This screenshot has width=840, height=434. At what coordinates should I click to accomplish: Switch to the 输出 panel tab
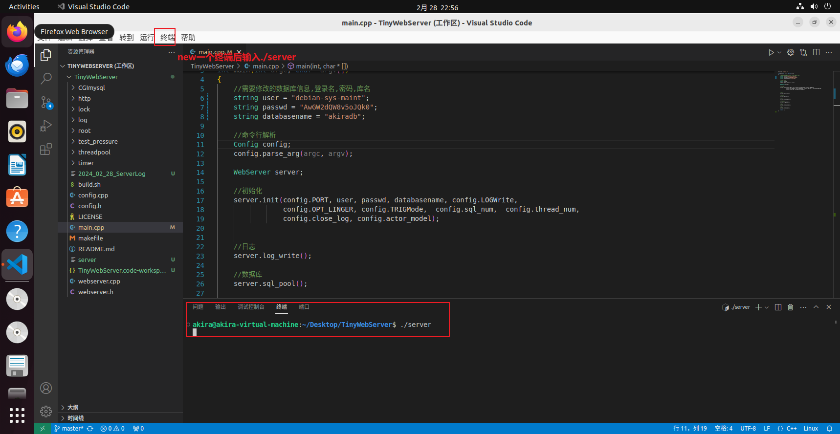click(x=221, y=307)
